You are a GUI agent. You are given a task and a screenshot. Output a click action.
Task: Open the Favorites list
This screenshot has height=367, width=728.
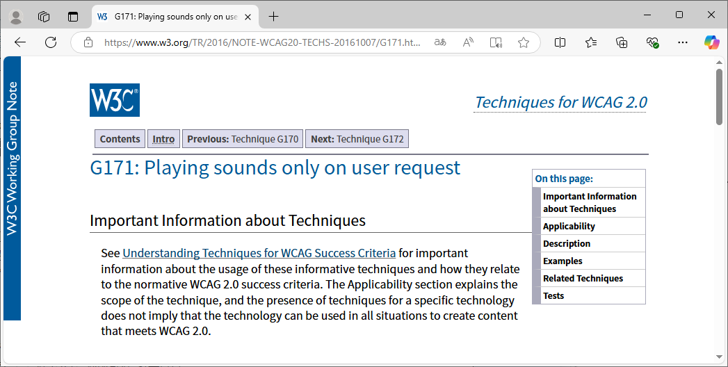[590, 42]
